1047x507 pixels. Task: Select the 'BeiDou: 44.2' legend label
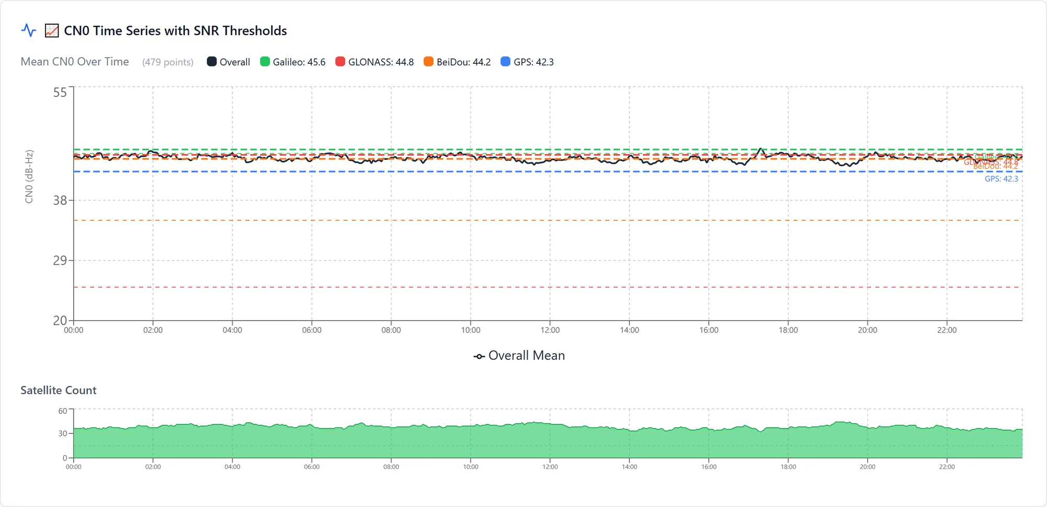(463, 62)
